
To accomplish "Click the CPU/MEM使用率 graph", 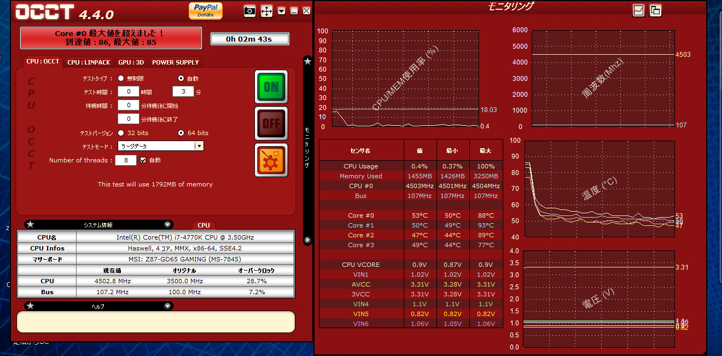I will [x=405, y=78].
